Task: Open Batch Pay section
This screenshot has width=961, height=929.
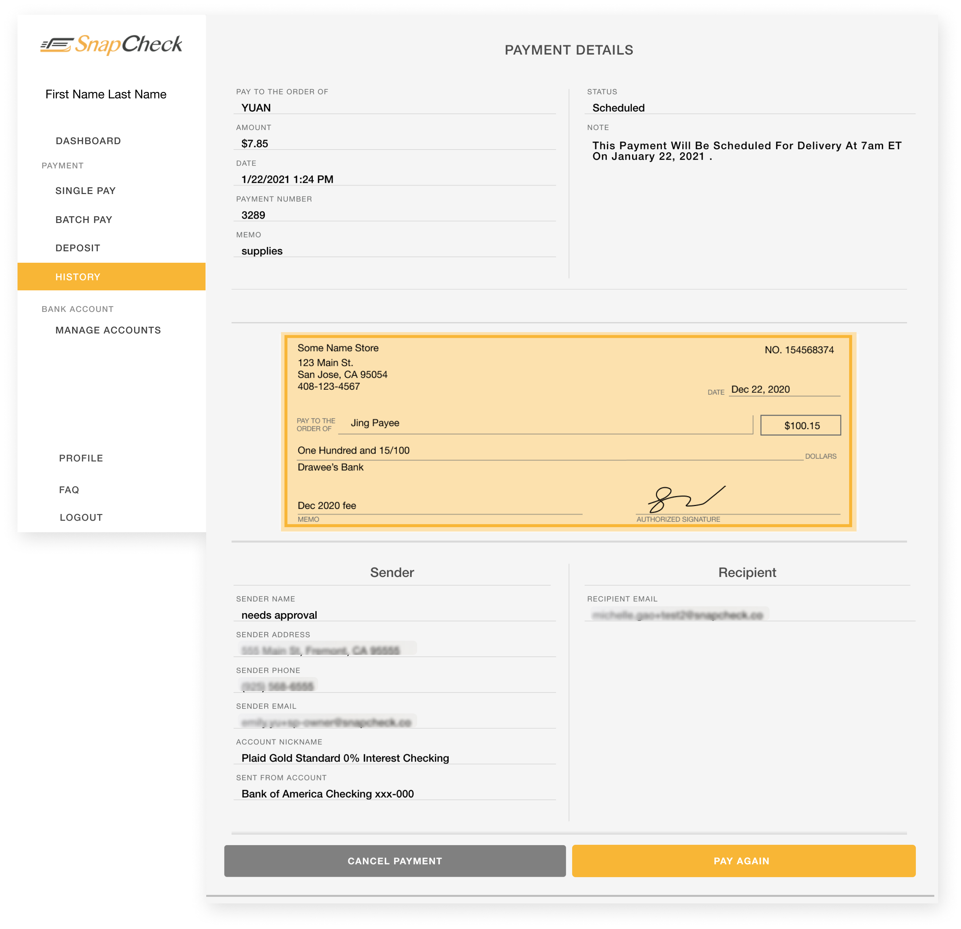Action: point(84,220)
